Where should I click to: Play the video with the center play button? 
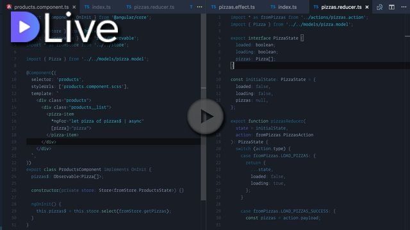205,116
